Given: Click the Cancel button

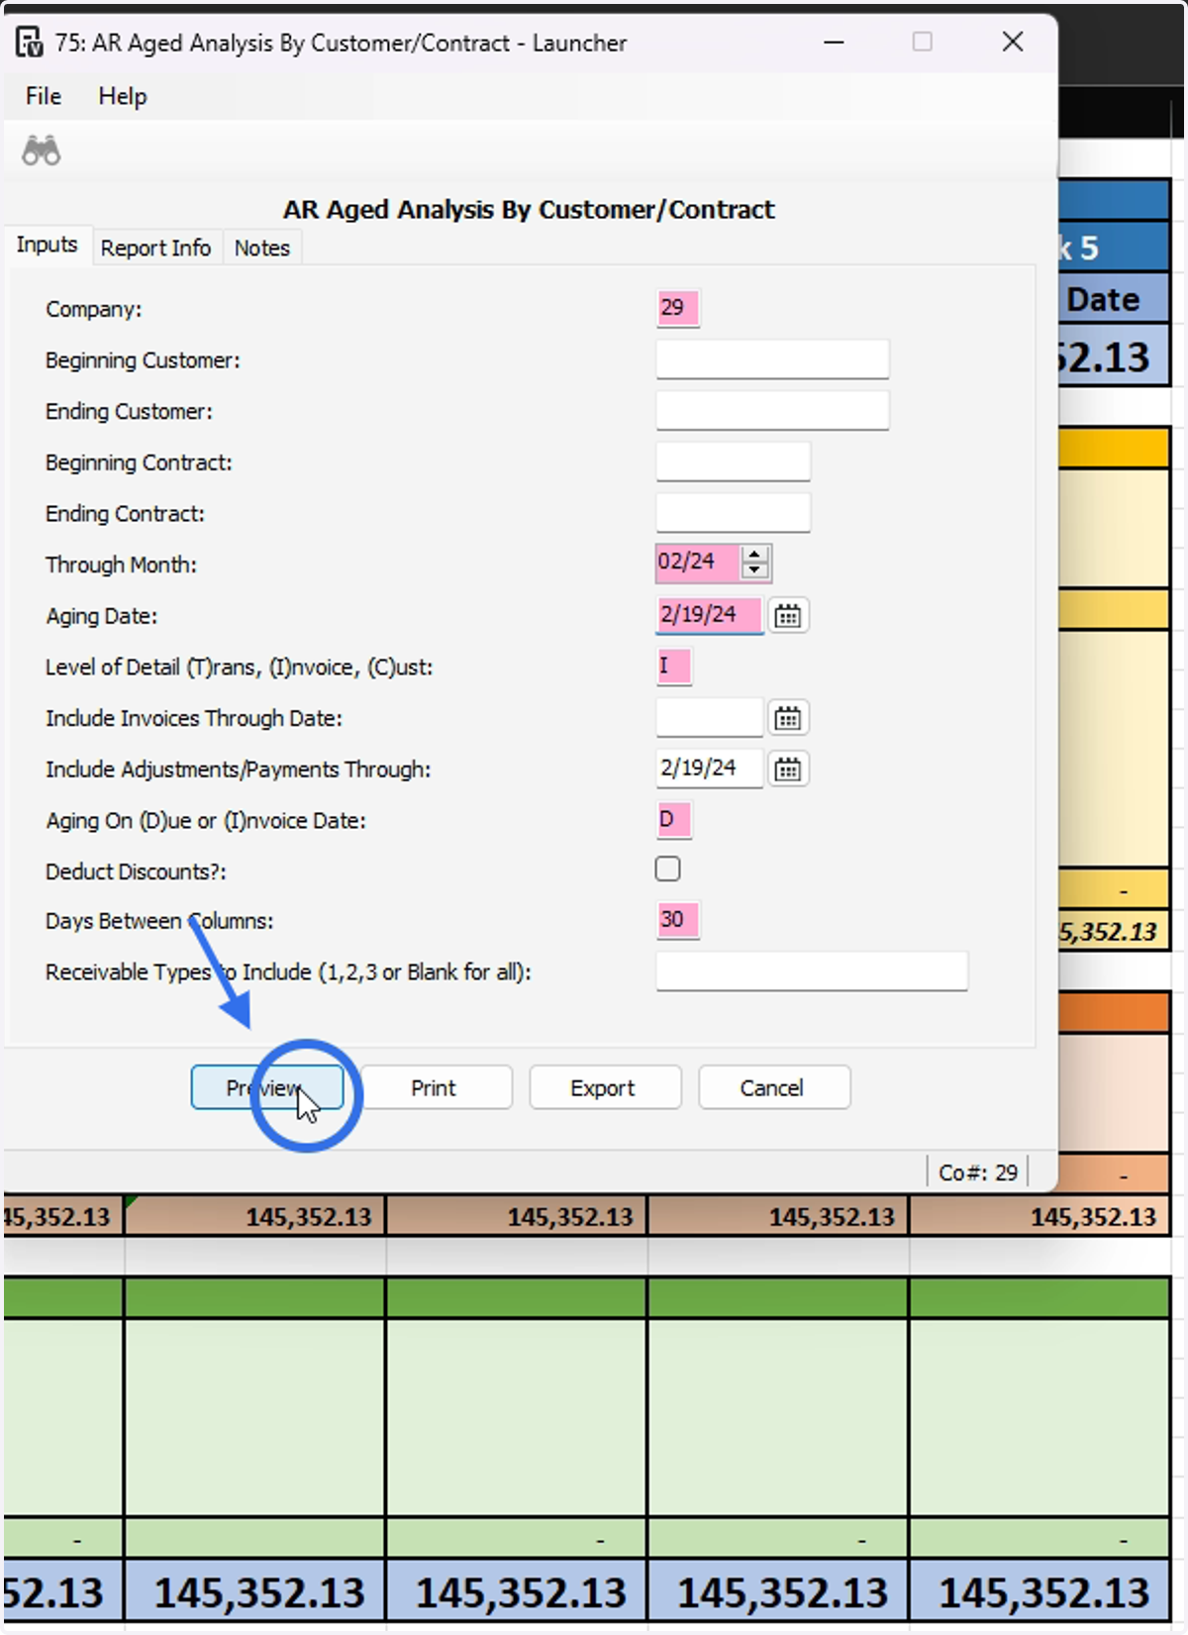Looking at the screenshot, I should click(x=774, y=1087).
